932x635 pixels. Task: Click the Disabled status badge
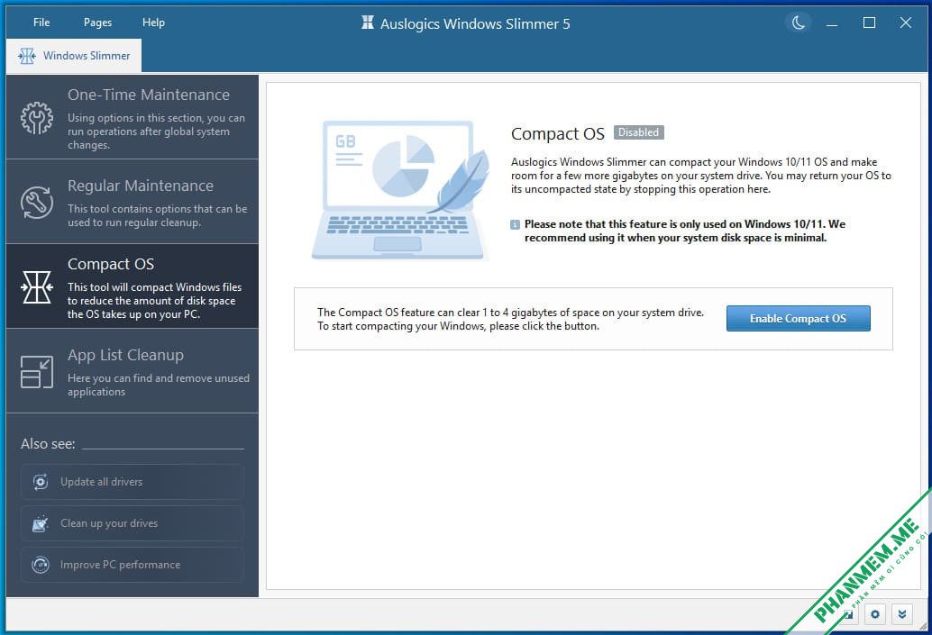point(639,132)
